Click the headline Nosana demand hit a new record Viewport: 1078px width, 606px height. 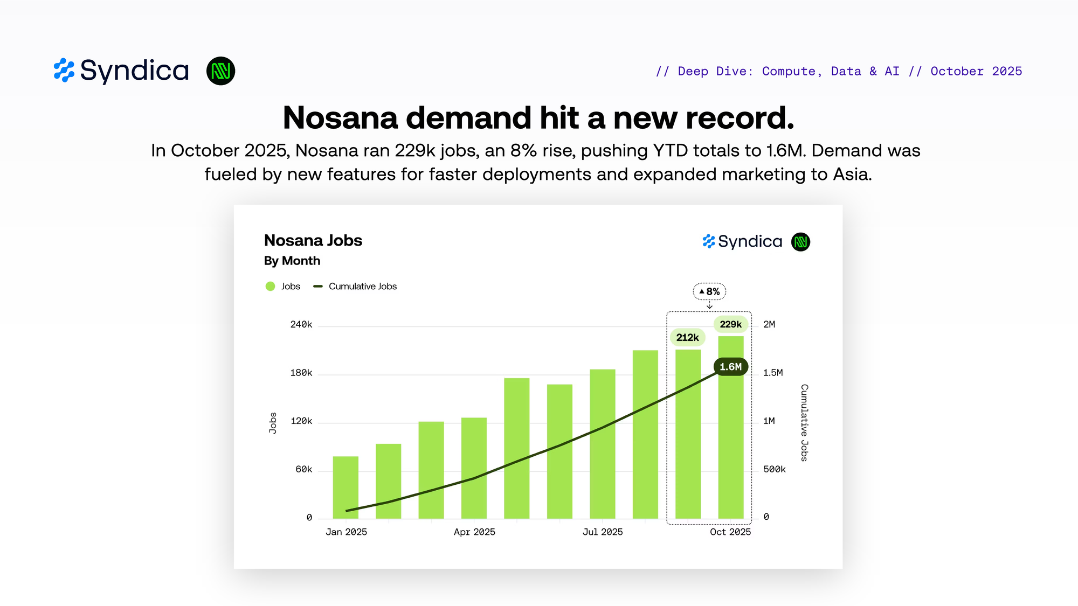(538, 117)
